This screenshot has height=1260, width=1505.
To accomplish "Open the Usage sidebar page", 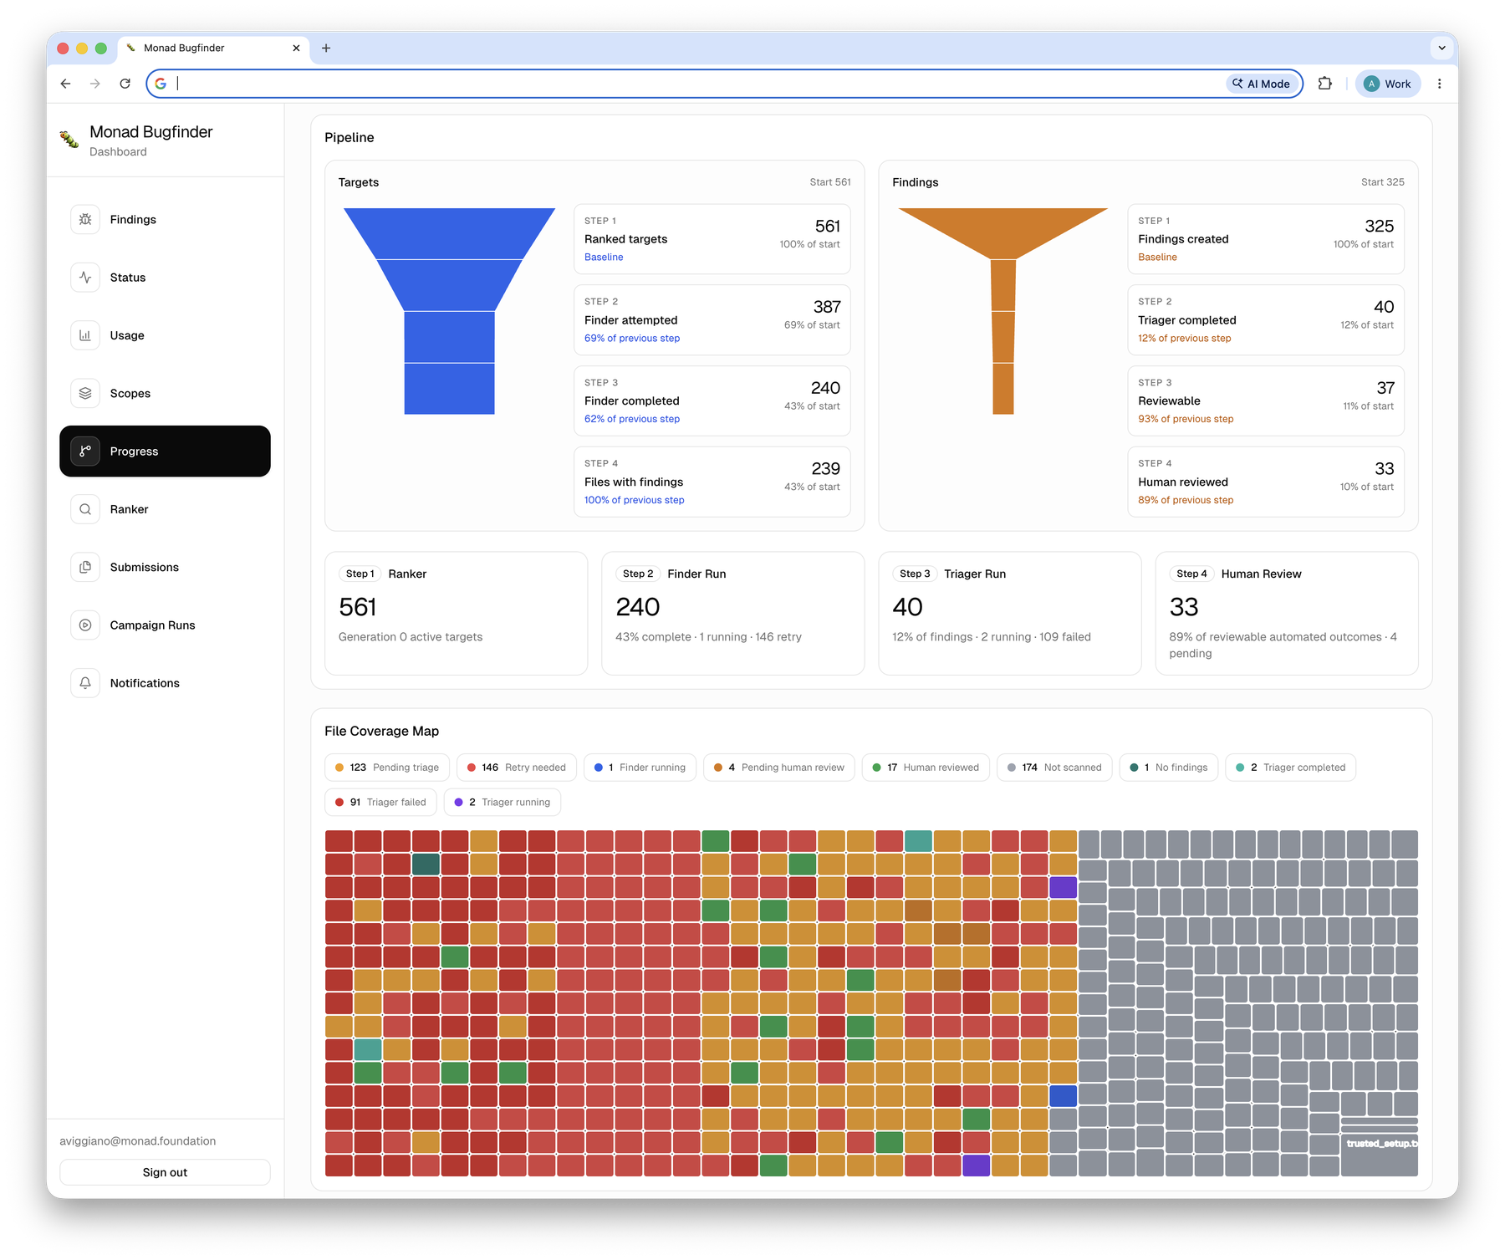I will pyautogui.click(x=165, y=335).
